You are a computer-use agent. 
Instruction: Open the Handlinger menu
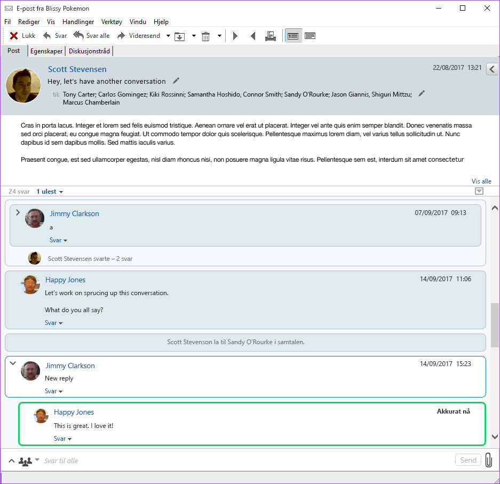78,22
